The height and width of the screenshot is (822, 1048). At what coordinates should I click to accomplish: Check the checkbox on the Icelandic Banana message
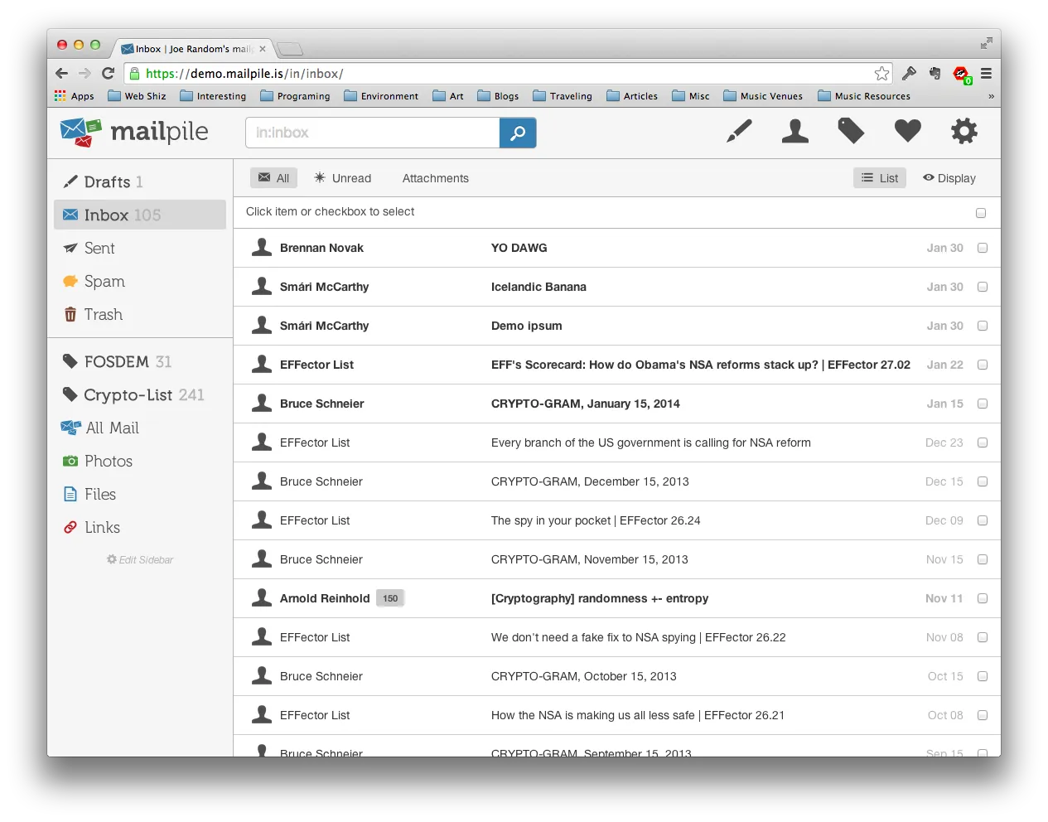pos(983,287)
